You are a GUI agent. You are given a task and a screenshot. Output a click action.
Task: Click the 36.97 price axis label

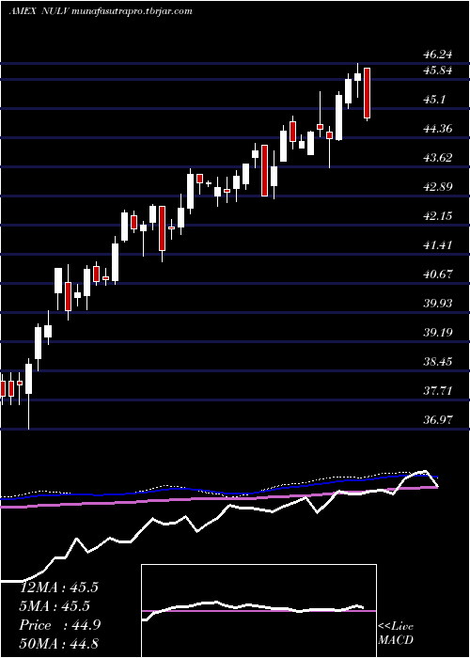438,419
